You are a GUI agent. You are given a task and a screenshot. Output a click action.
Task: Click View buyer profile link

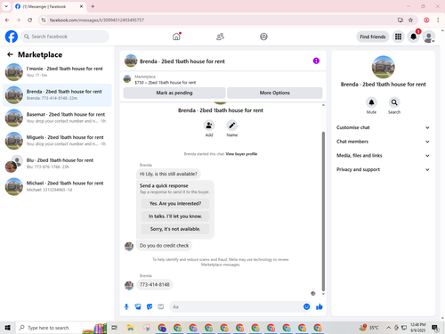pos(241,154)
